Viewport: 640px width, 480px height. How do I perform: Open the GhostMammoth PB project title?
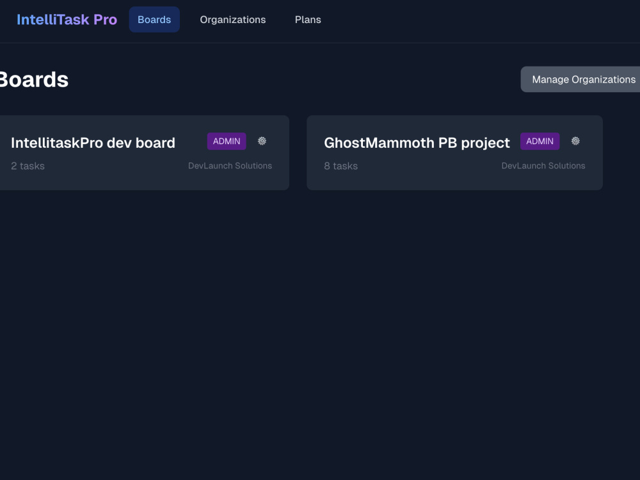[417, 143]
